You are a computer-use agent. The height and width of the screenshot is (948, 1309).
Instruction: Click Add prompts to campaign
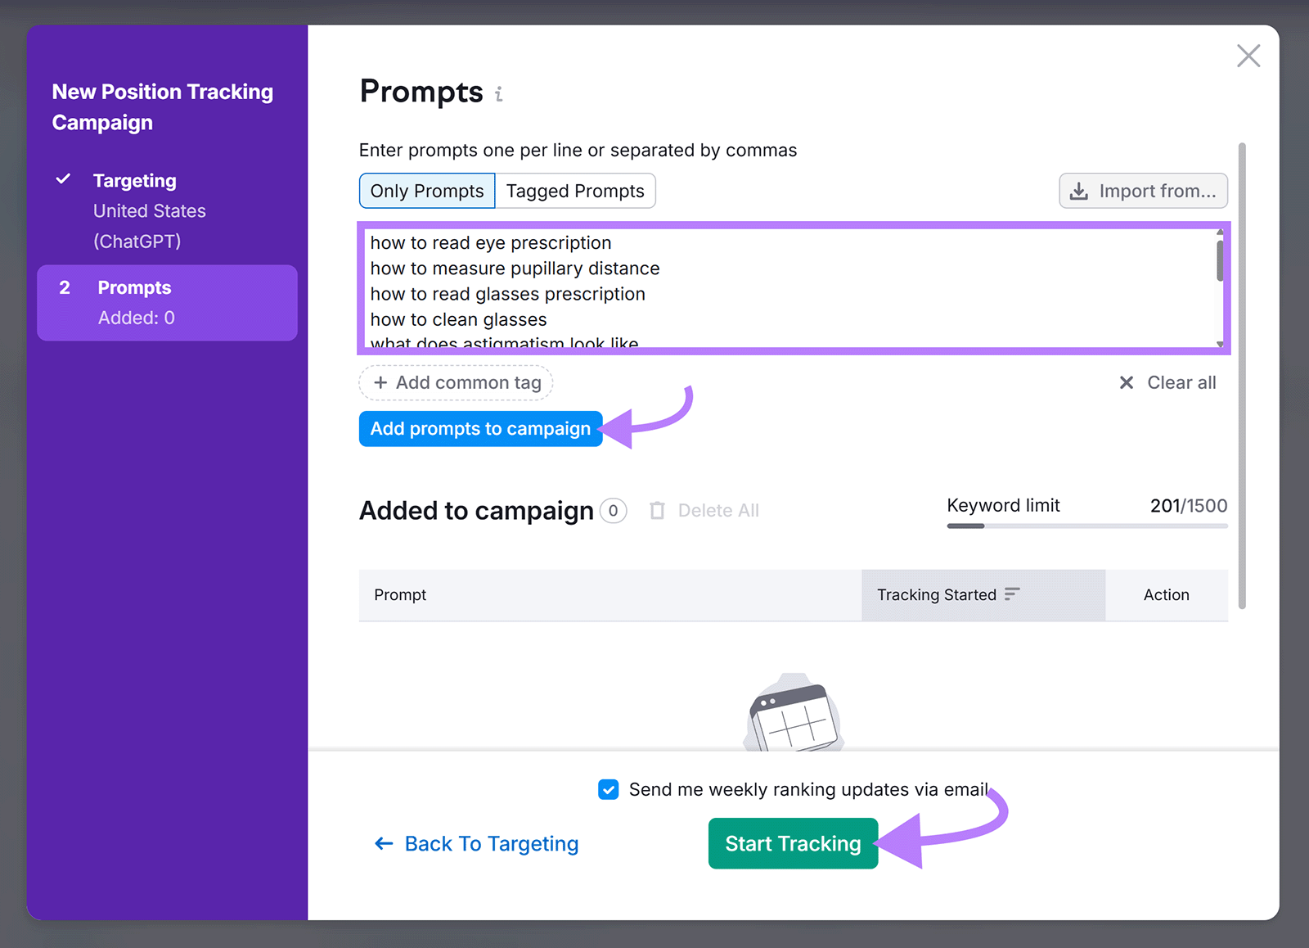[x=480, y=428]
